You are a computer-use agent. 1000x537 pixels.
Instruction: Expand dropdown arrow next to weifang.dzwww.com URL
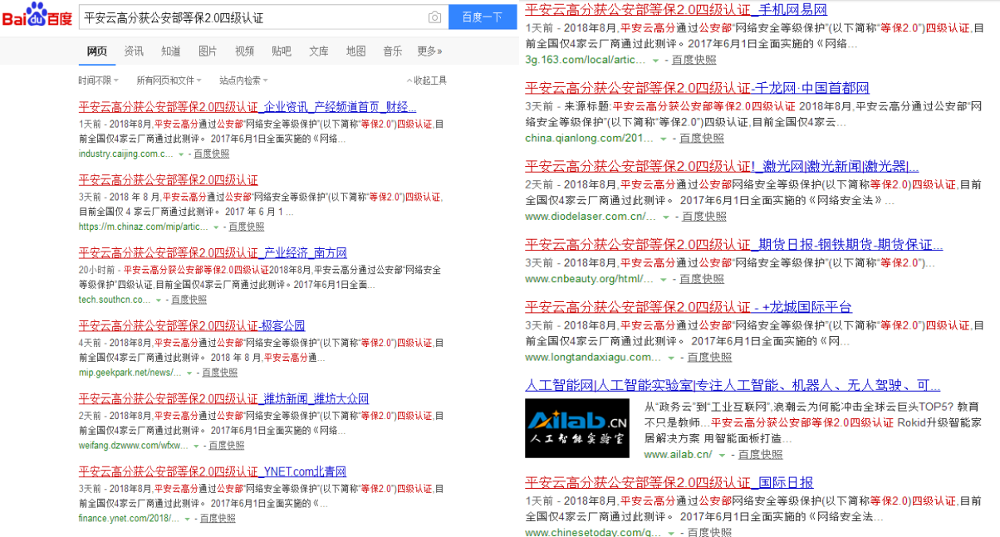pos(196,447)
